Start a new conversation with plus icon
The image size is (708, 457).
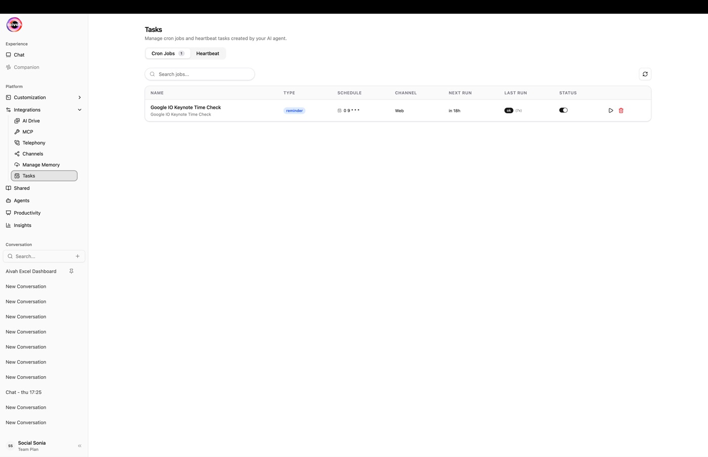tap(77, 257)
